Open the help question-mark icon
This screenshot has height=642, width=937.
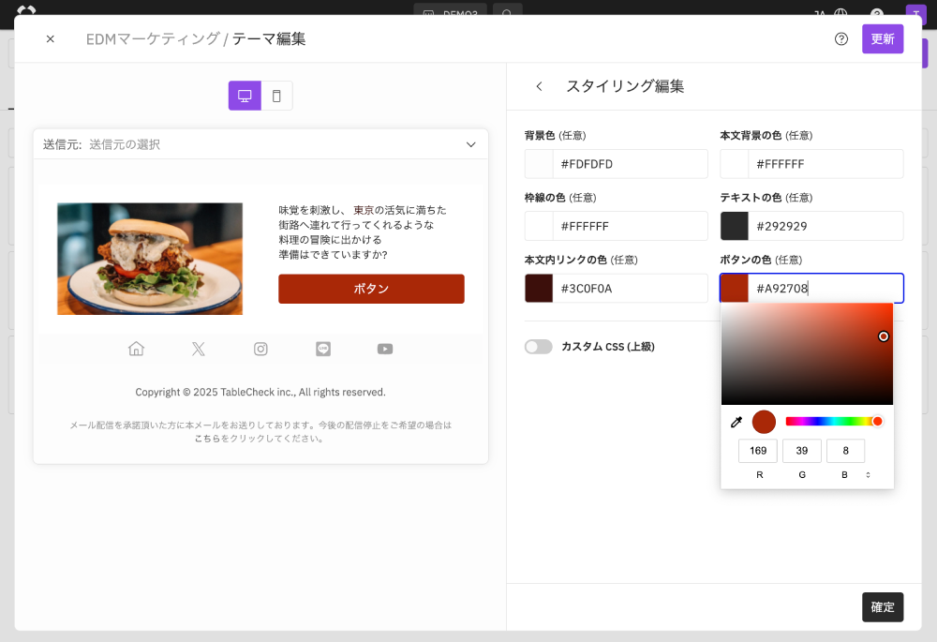pyautogui.click(x=840, y=38)
